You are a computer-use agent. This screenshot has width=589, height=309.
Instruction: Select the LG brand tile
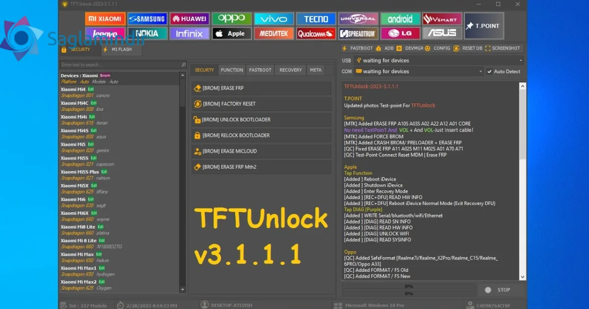coord(401,33)
